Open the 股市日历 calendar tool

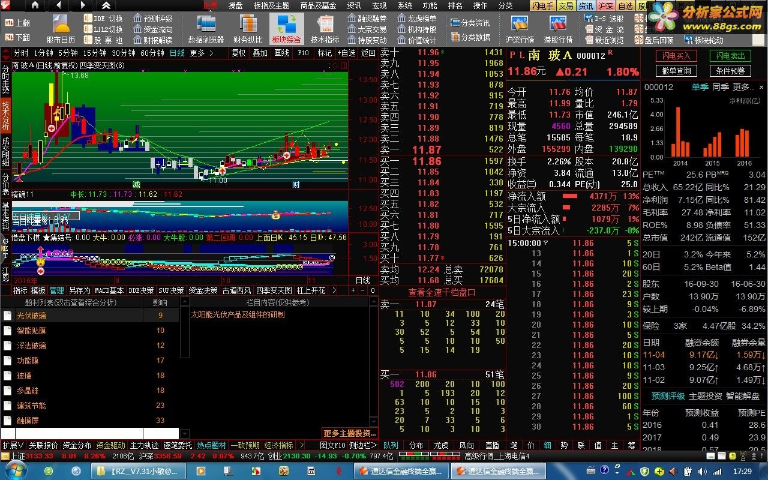coord(61,29)
